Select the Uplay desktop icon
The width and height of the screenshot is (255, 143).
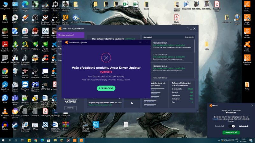tap(5, 99)
